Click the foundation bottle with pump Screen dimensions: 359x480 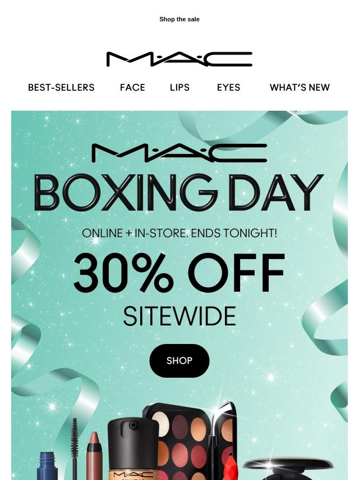click(x=133, y=449)
